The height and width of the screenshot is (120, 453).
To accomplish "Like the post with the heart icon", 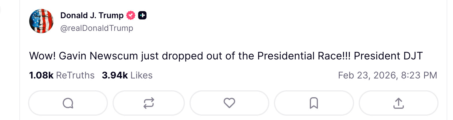I will (x=229, y=103).
